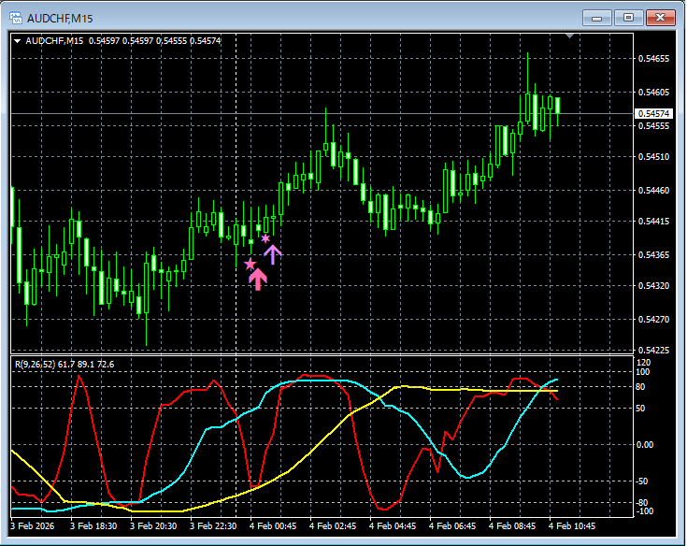Click the R(9,26,52) indicator label

(x=36, y=364)
